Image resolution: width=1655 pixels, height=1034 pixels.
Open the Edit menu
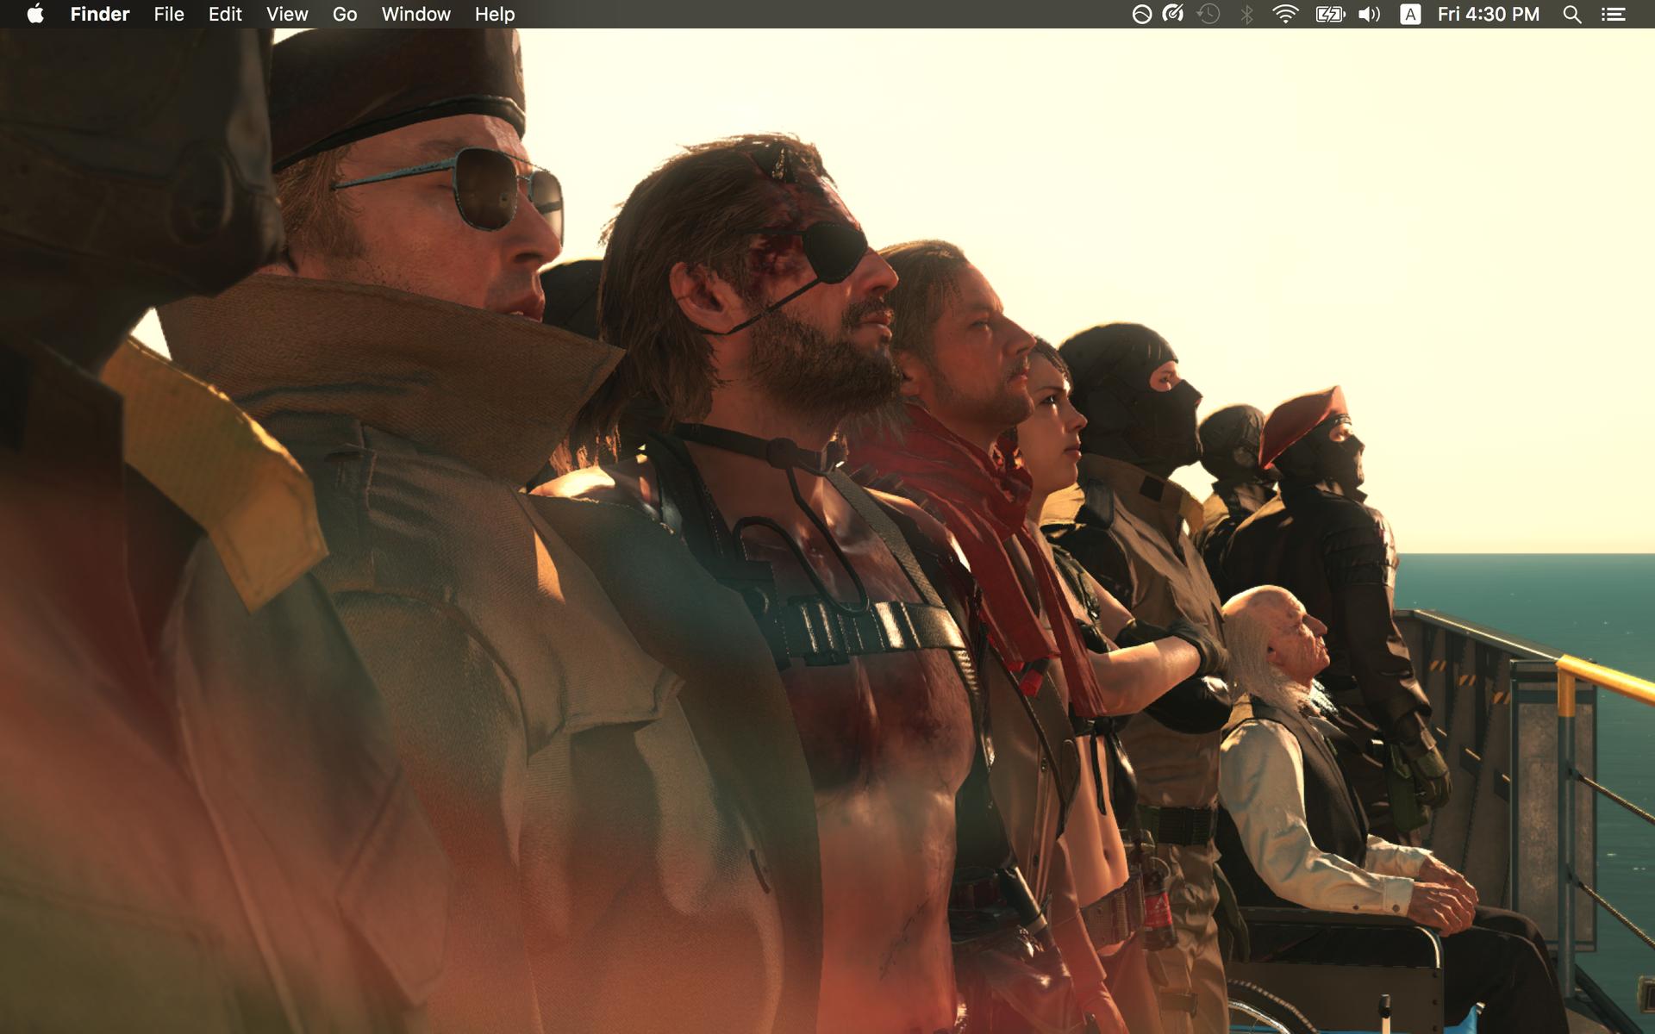pos(225,14)
